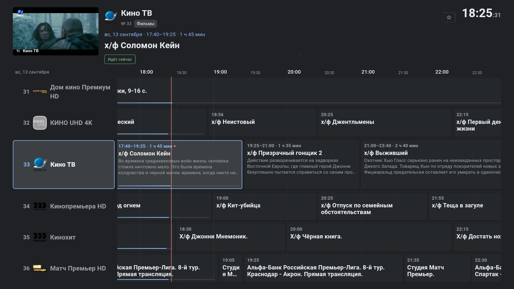Select the 20:25 х/ф Джентльмены program
This screenshot has height=289, width=514.
click(x=385, y=123)
